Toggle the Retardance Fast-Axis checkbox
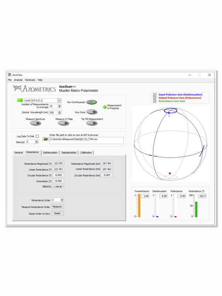 pos(155,101)
